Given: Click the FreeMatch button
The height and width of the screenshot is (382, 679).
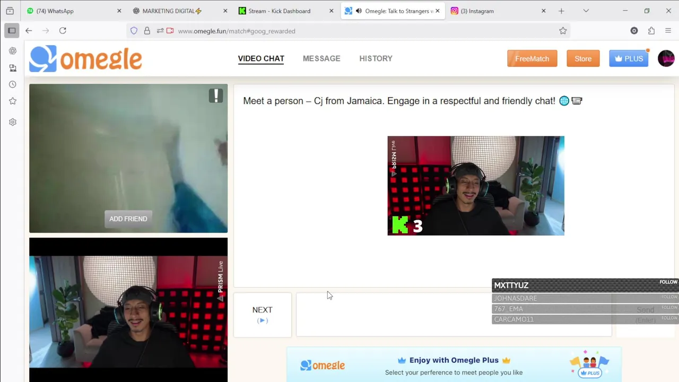Looking at the screenshot, I should pyautogui.click(x=532, y=58).
